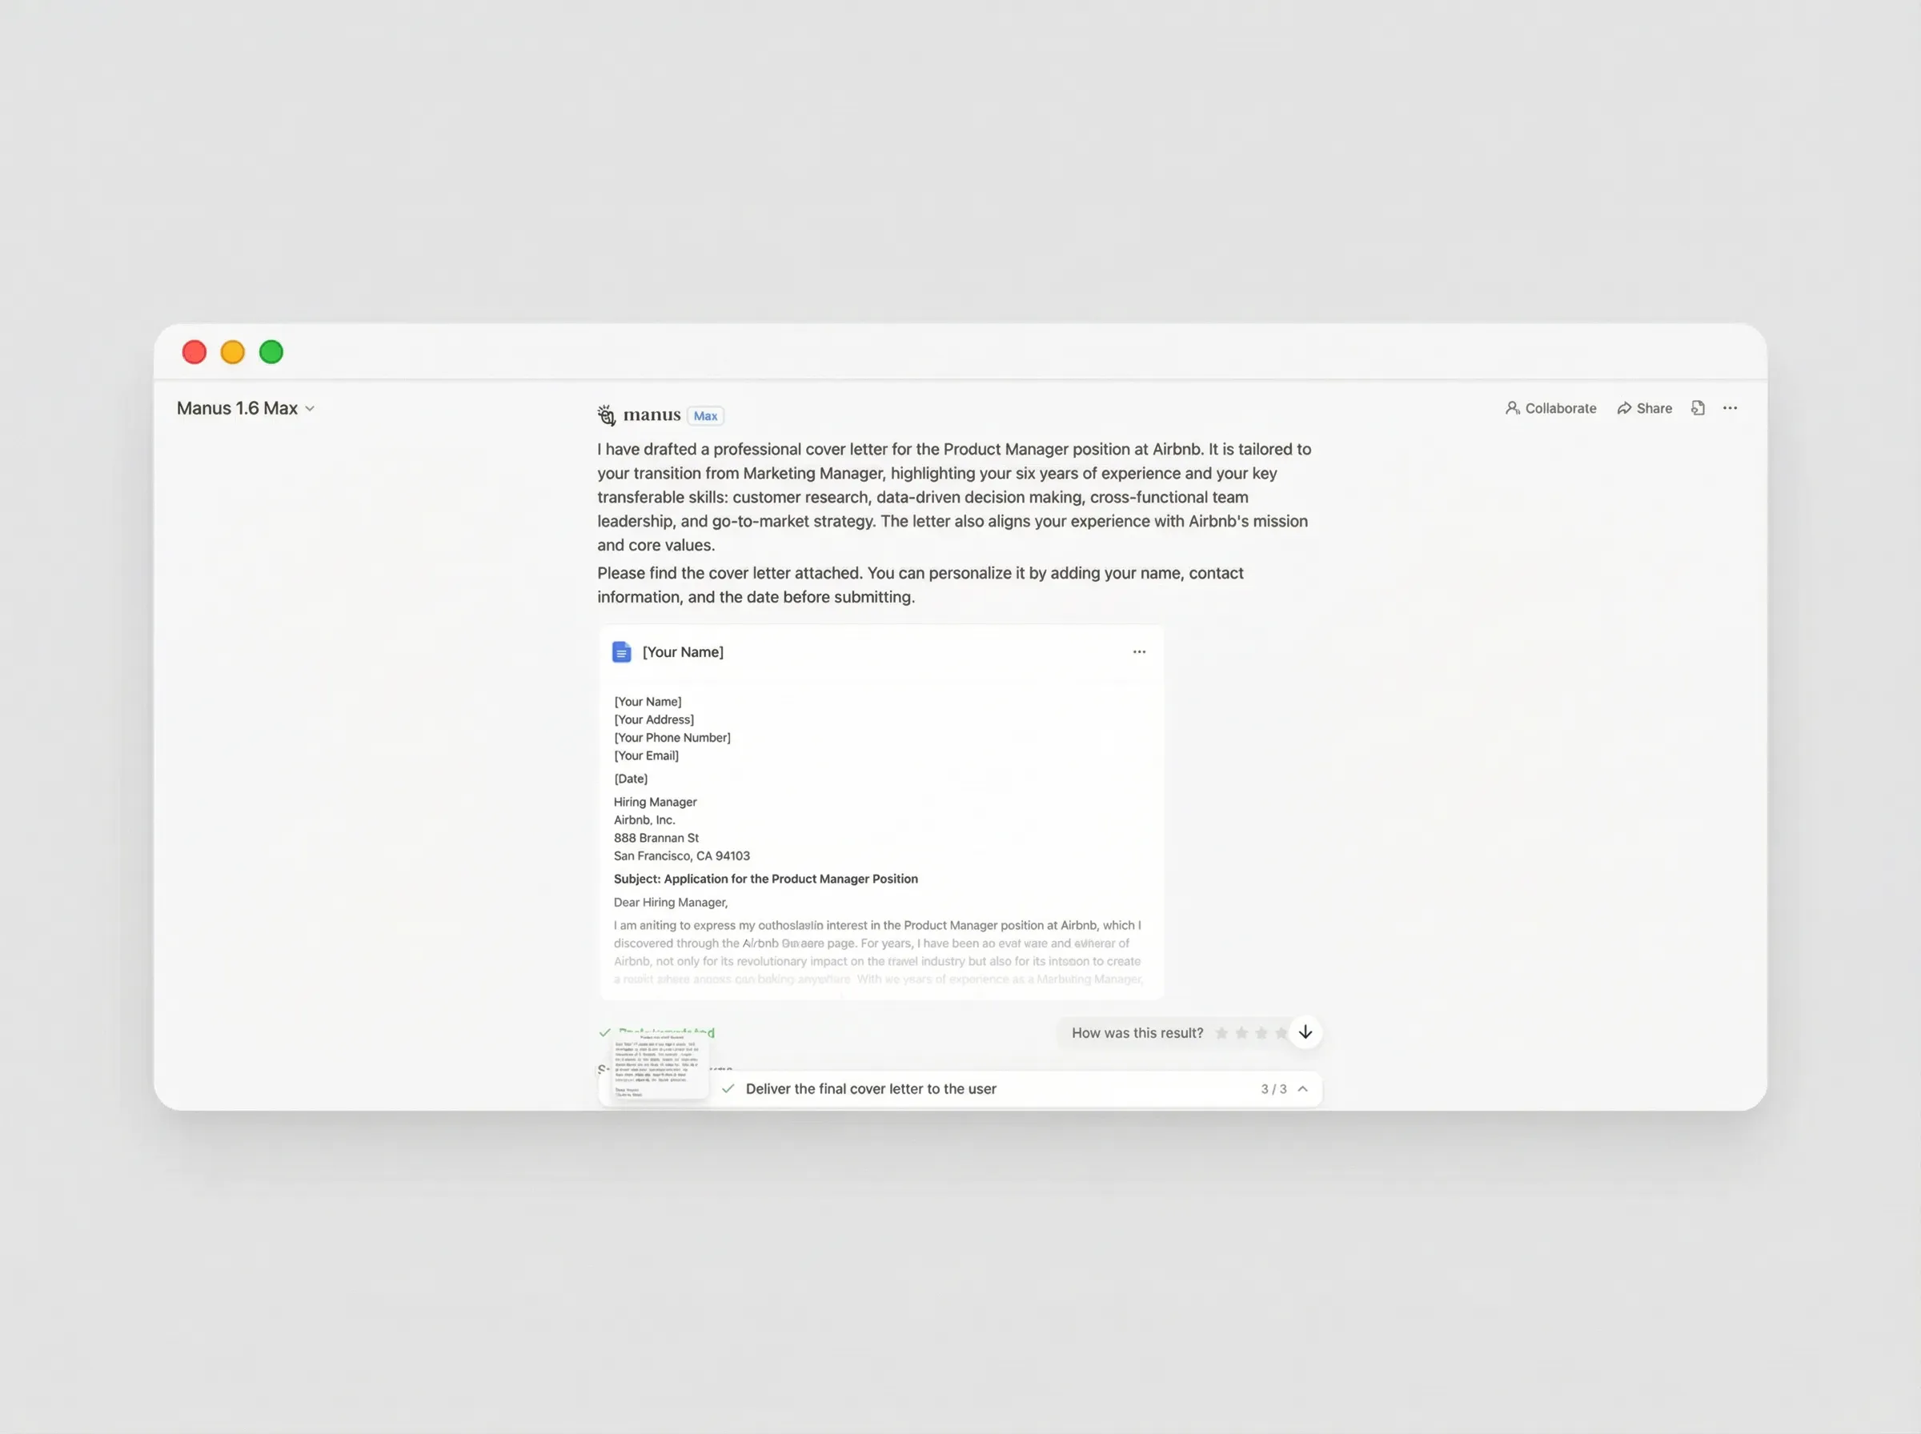Open the cover letter card options menu
Viewport: 1921px width, 1434px height.
click(x=1139, y=652)
